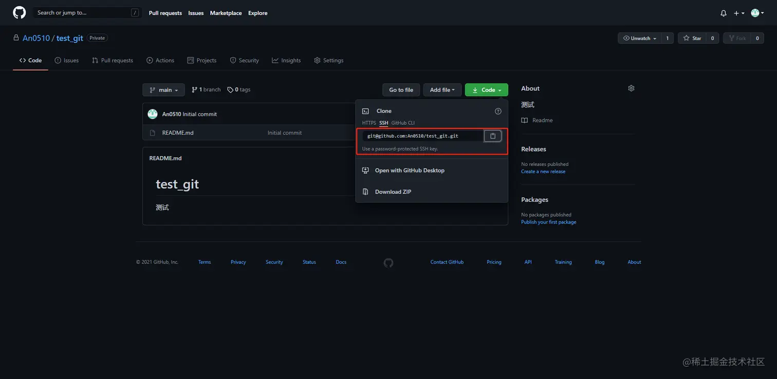Click Create a new release
This screenshot has width=777, height=379.
coord(543,172)
